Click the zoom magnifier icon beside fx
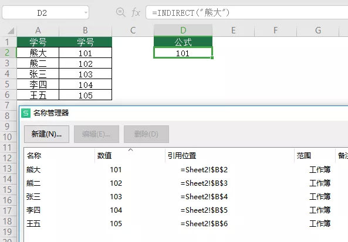 [x=121, y=12]
